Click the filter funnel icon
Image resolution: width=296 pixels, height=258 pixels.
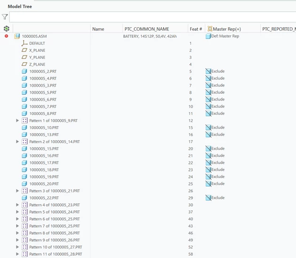click(5, 17)
